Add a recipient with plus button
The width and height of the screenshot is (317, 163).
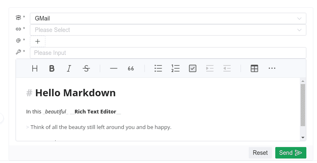pos(38,41)
